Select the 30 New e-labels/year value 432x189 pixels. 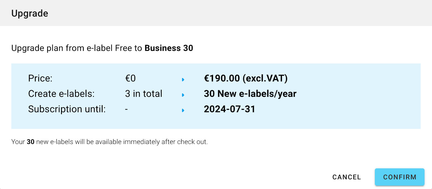click(250, 94)
